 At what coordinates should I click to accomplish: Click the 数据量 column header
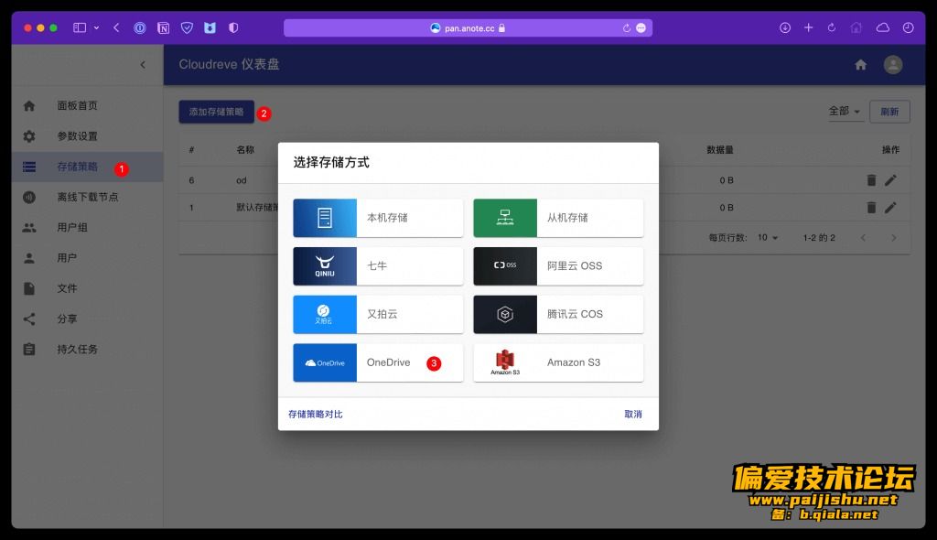720,149
